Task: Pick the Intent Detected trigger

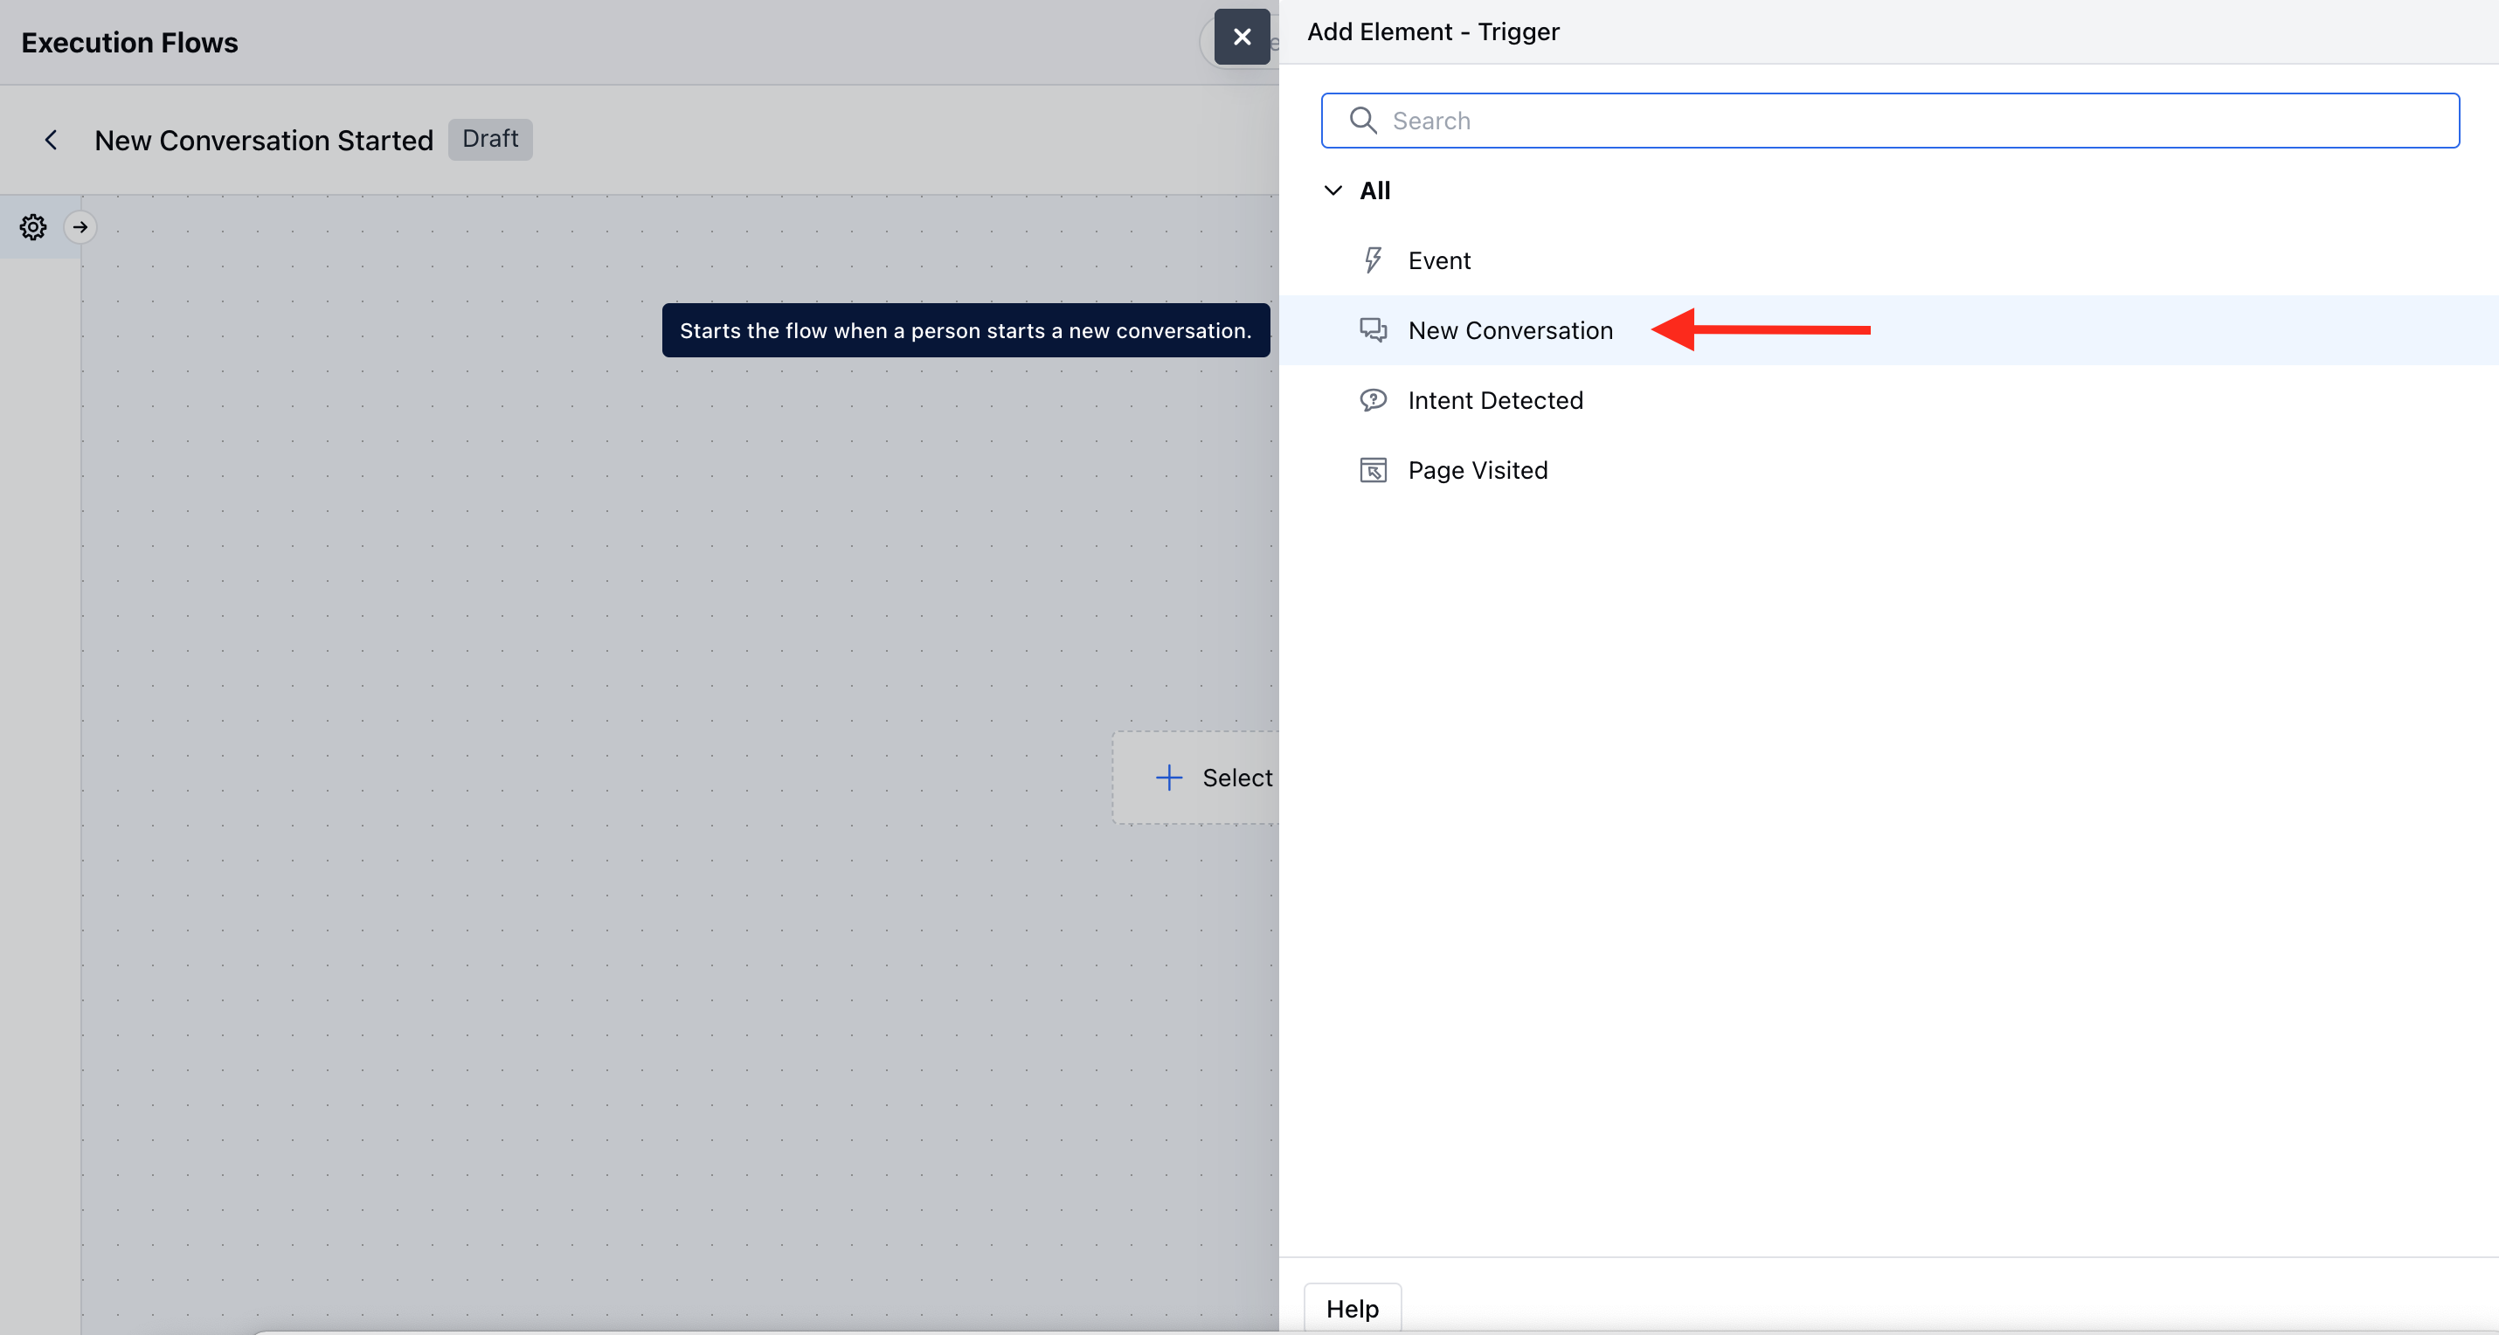Action: tap(1495, 400)
